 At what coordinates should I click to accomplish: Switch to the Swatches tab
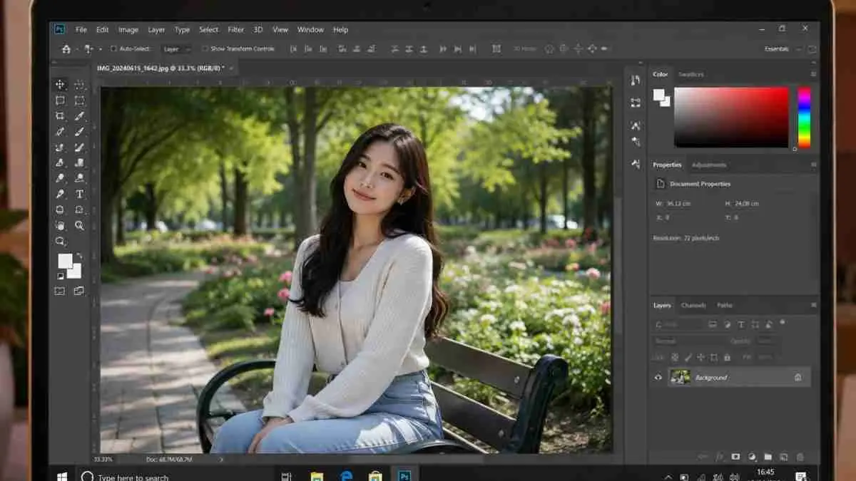pos(691,74)
